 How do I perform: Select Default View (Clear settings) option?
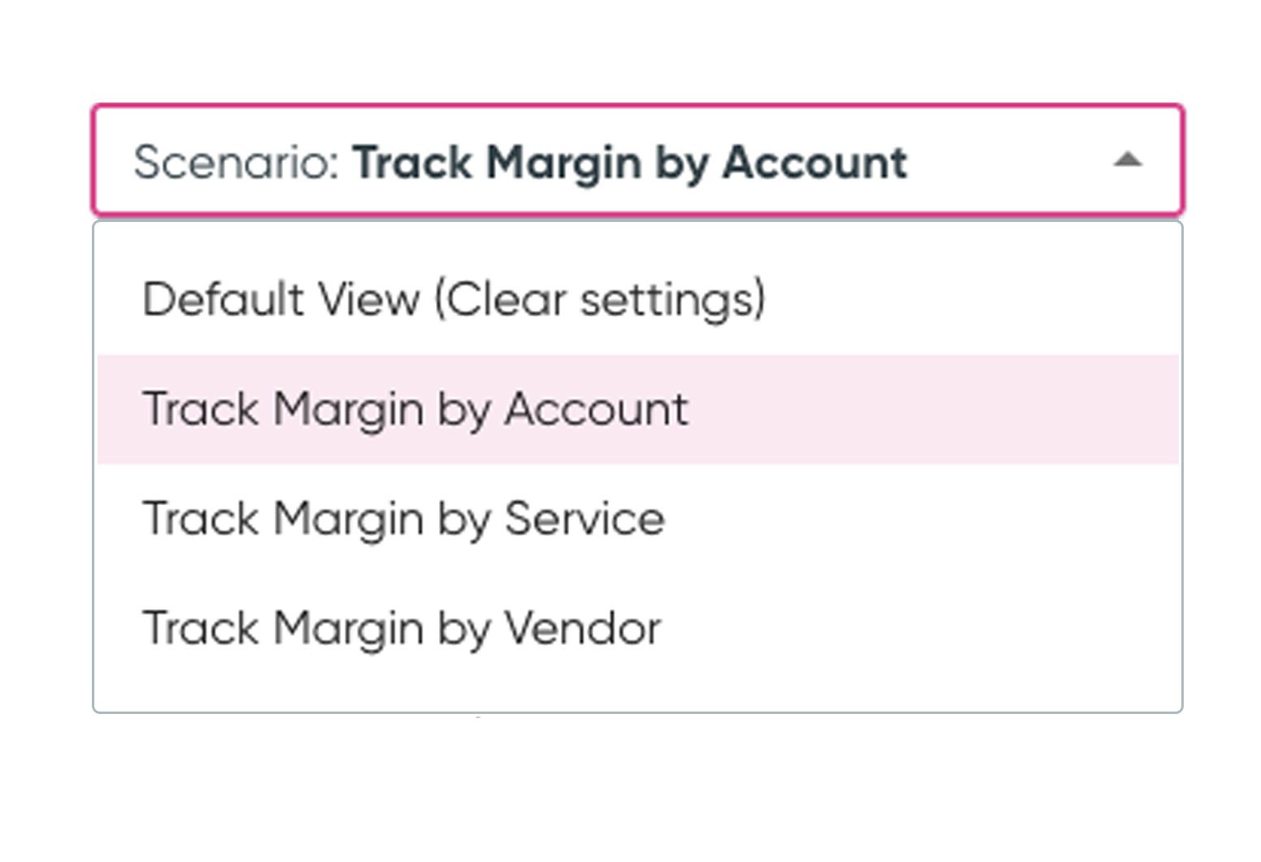click(454, 299)
